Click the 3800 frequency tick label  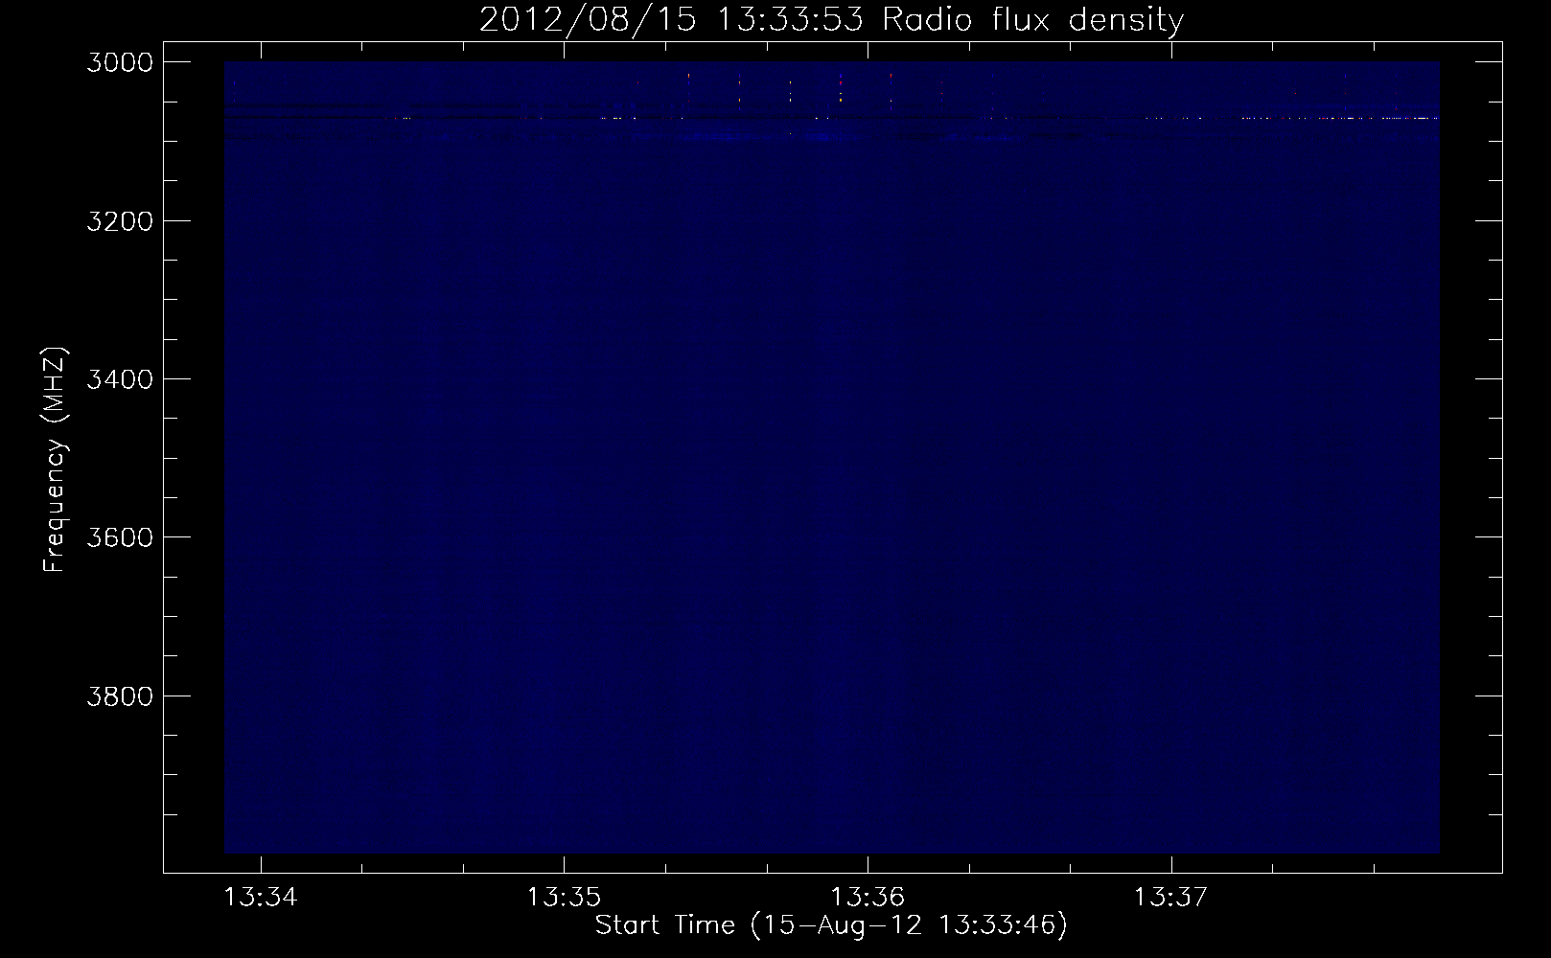click(121, 695)
